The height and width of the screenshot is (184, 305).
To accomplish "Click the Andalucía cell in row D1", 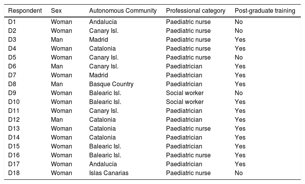I will coord(103,22).
